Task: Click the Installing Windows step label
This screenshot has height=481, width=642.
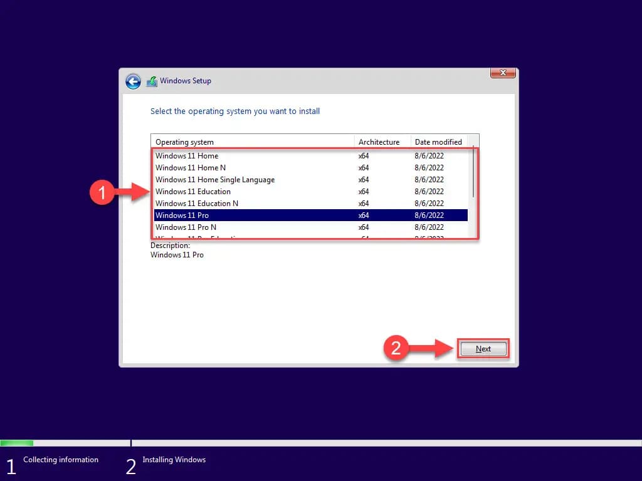Action: click(x=174, y=460)
